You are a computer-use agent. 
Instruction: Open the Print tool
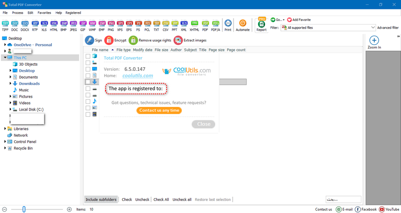pos(228,25)
